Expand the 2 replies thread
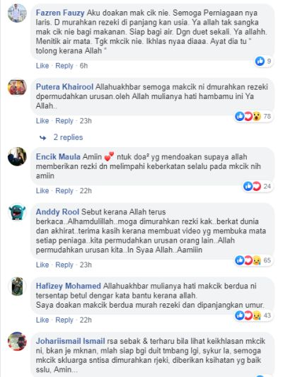Image resolution: width=295 pixels, height=377 pixels. (68, 137)
